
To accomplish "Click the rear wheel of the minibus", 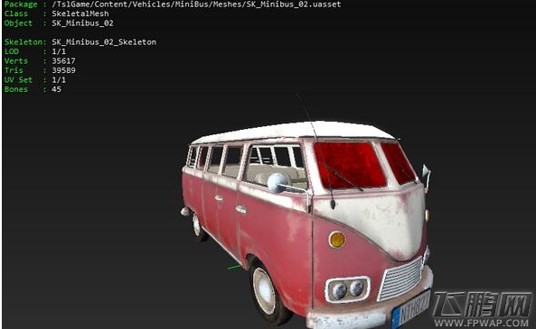I will click(198, 226).
